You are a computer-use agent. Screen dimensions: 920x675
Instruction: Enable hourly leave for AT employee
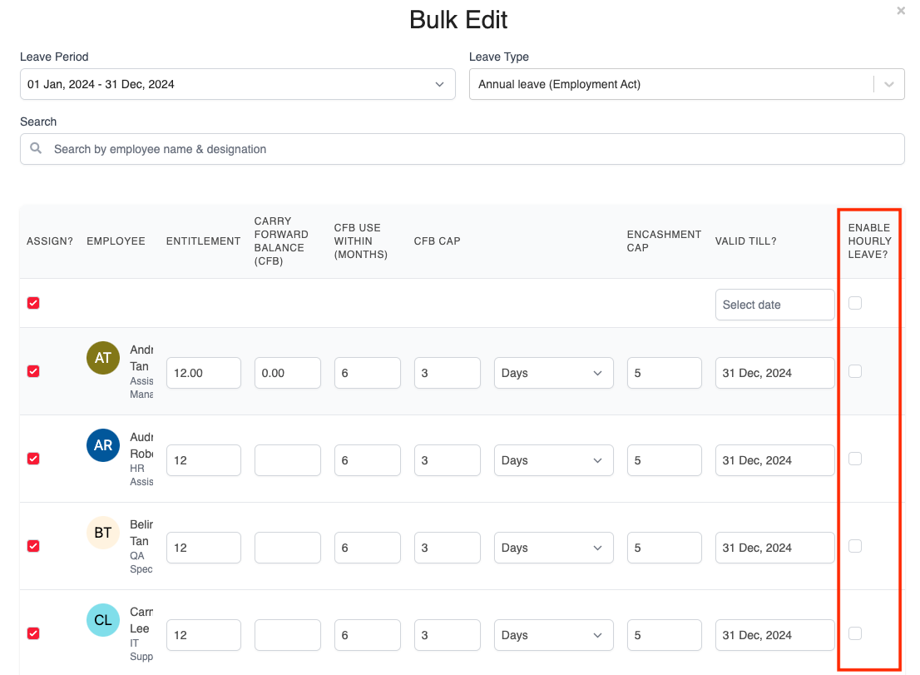pos(855,371)
